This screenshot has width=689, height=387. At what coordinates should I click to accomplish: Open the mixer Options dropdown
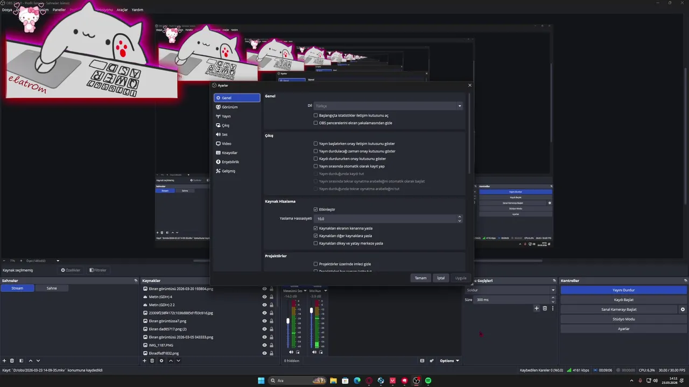pos(449,361)
